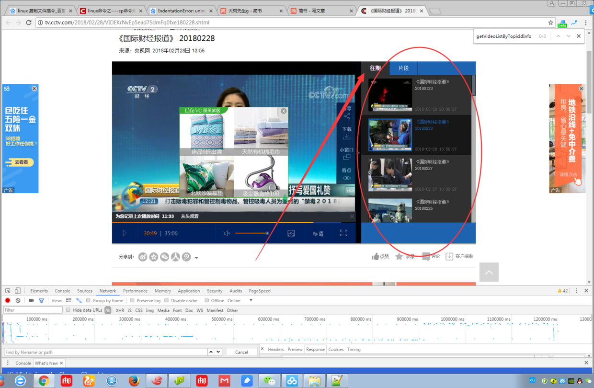The width and height of the screenshot is (594, 388).
Task: Click the Find by filename or path field
Action: 105,352
